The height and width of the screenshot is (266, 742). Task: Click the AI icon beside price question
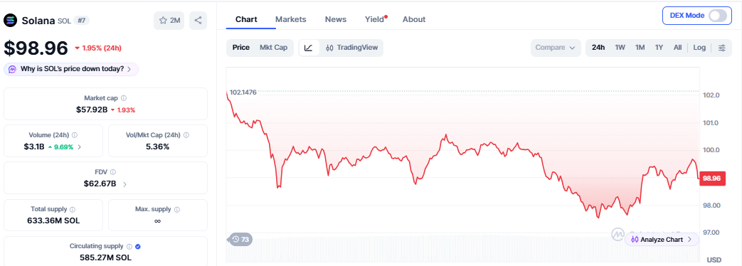pyautogui.click(x=12, y=69)
